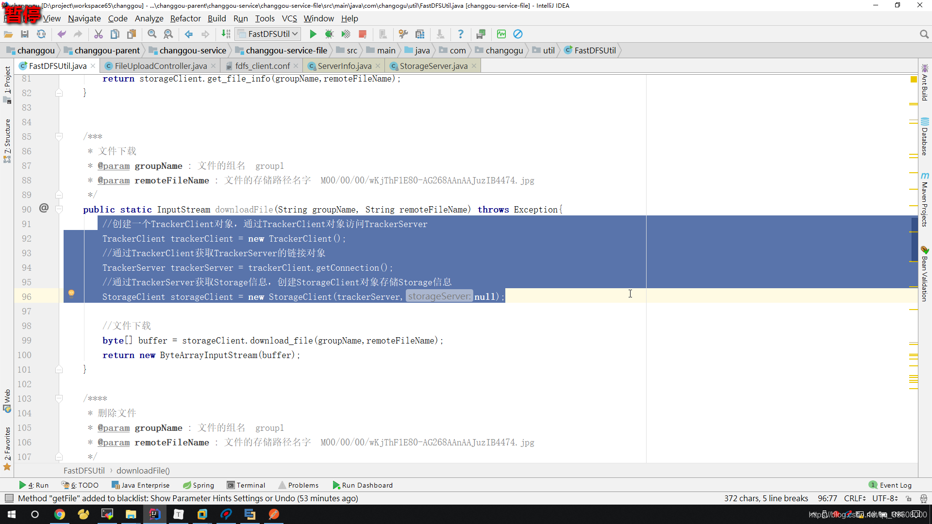
Task: Open the Event Log
Action: coord(890,485)
